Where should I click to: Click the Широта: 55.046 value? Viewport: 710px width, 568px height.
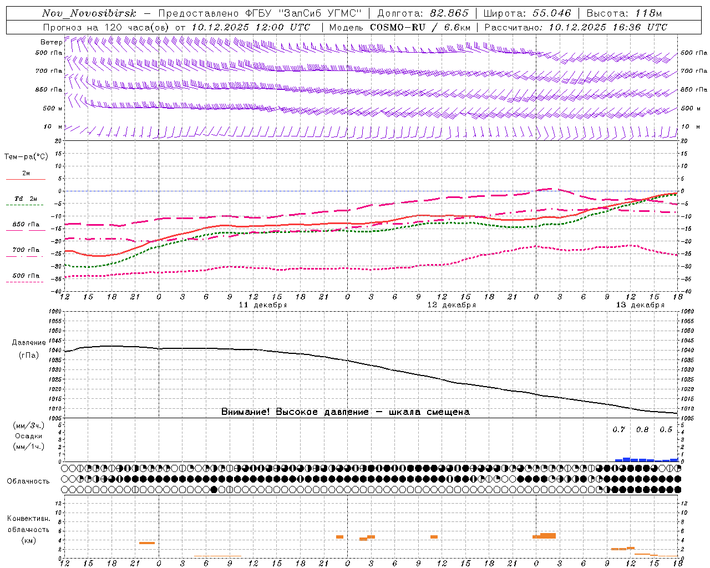pyautogui.click(x=527, y=13)
